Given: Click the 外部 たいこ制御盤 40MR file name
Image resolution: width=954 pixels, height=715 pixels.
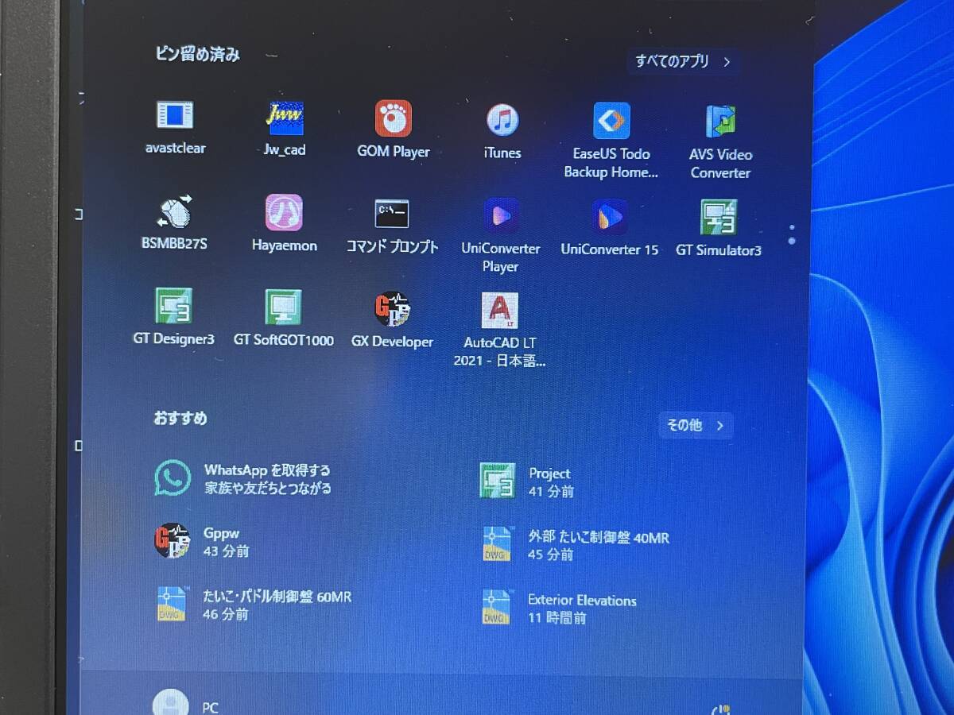Looking at the screenshot, I should pyautogui.click(x=599, y=538).
